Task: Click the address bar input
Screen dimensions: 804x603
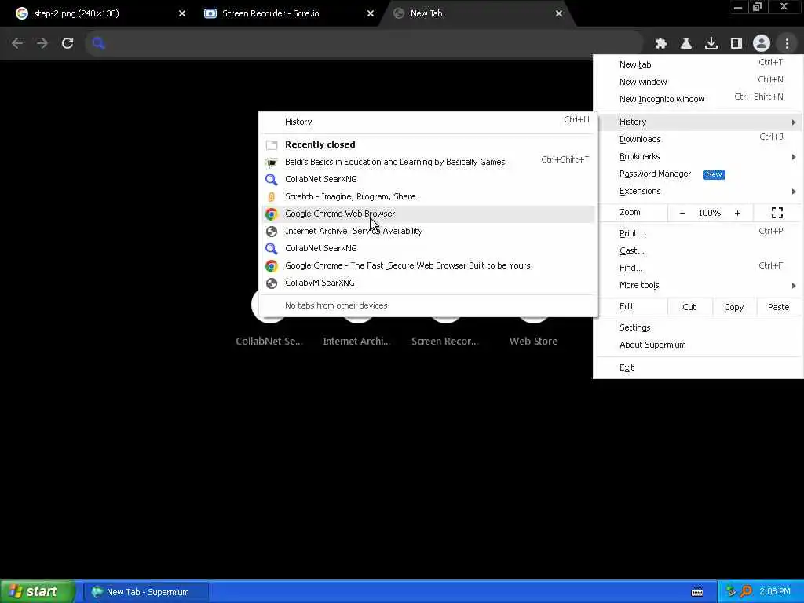Action: pyautogui.click(x=364, y=44)
